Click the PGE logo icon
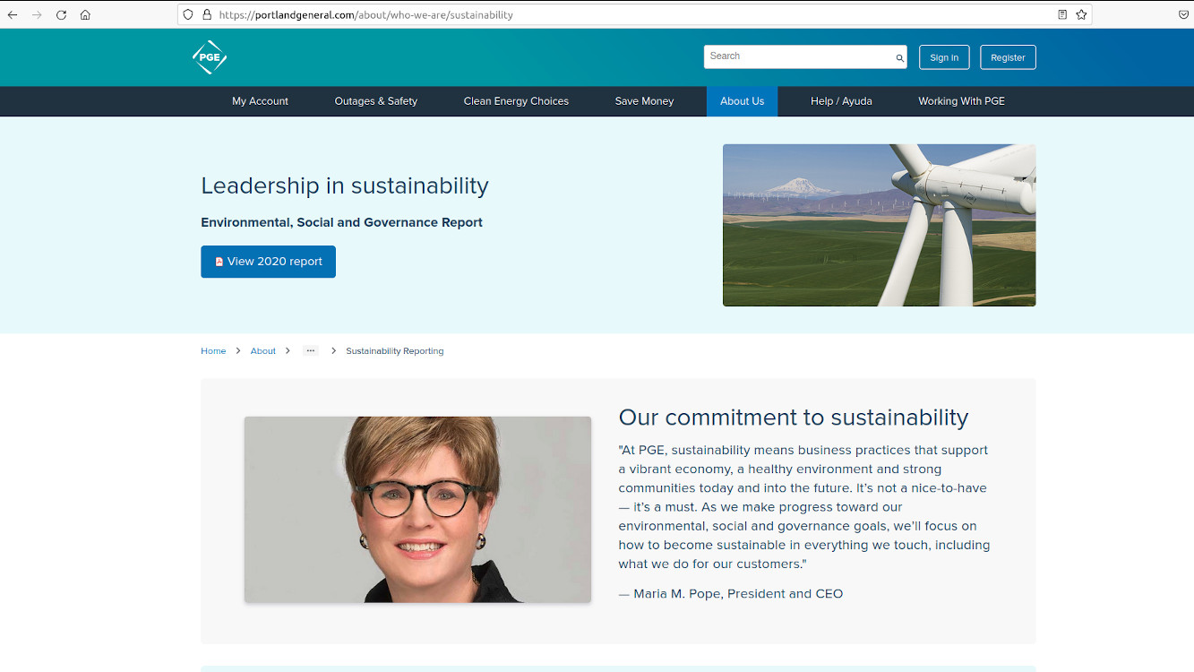 210,57
